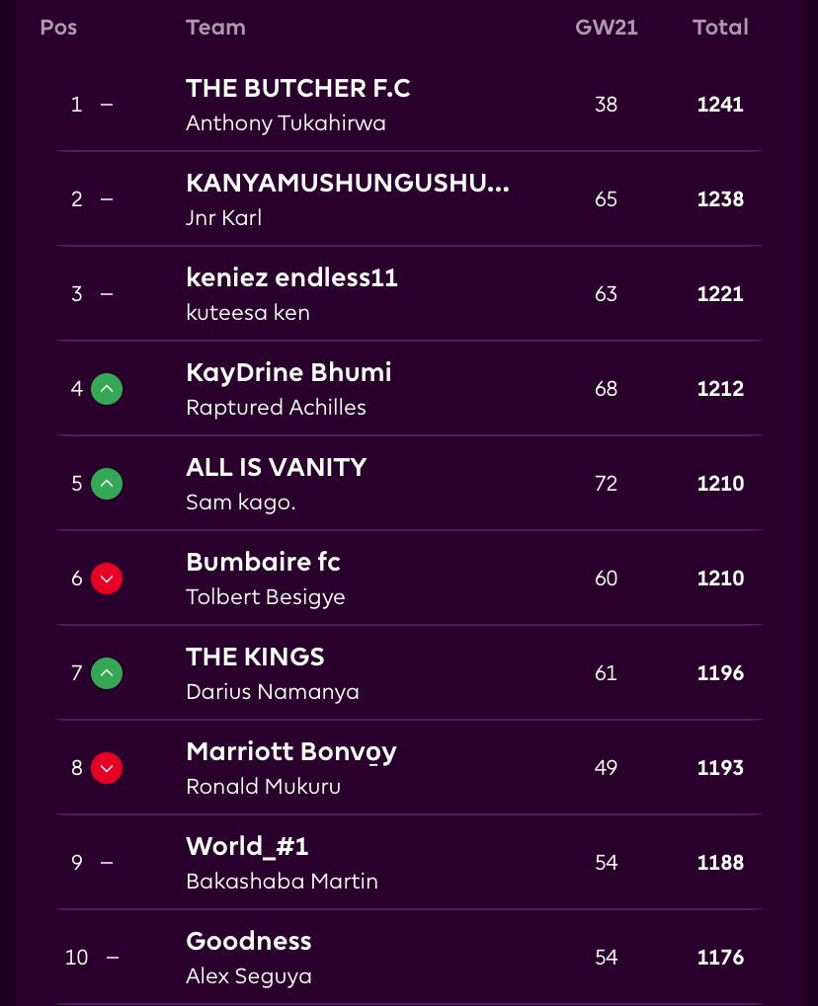Viewport: 818px width, 1006px height.
Task: Click red down arrow beside Bumbaire fc
Action: pos(107,579)
